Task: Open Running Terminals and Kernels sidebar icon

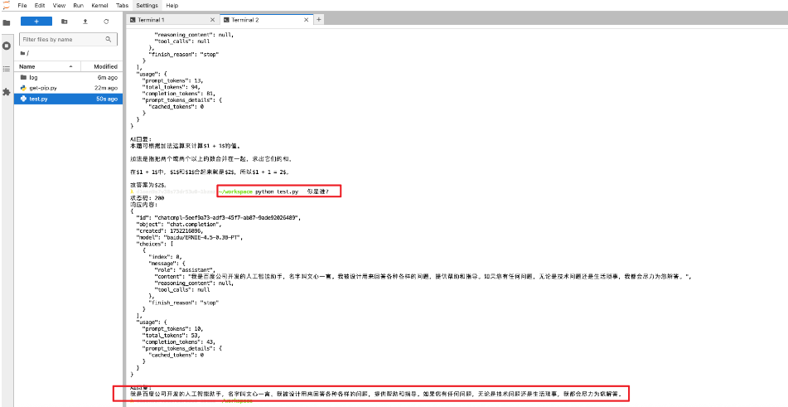Action: click(x=7, y=46)
